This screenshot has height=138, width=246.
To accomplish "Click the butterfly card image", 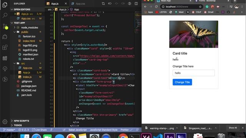I will [x=194, y=34].
